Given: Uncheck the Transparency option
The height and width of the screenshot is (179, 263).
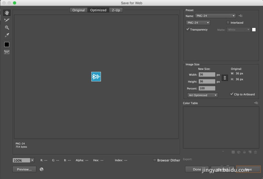Looking at the screenshot, I should pyautogui.click(x=188, y=30).
